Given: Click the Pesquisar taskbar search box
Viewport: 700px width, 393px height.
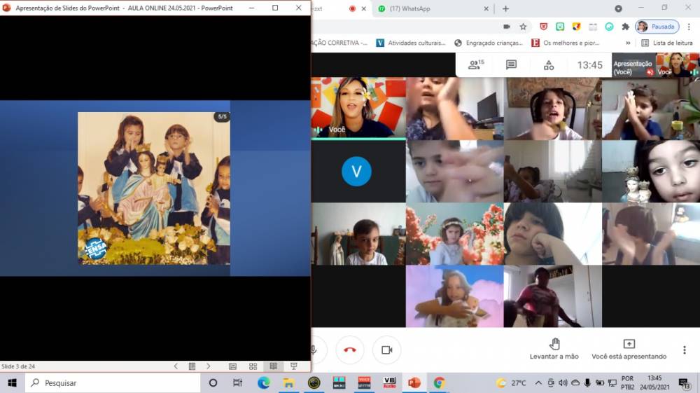Looking at the screenshot, I should [112, 383].
